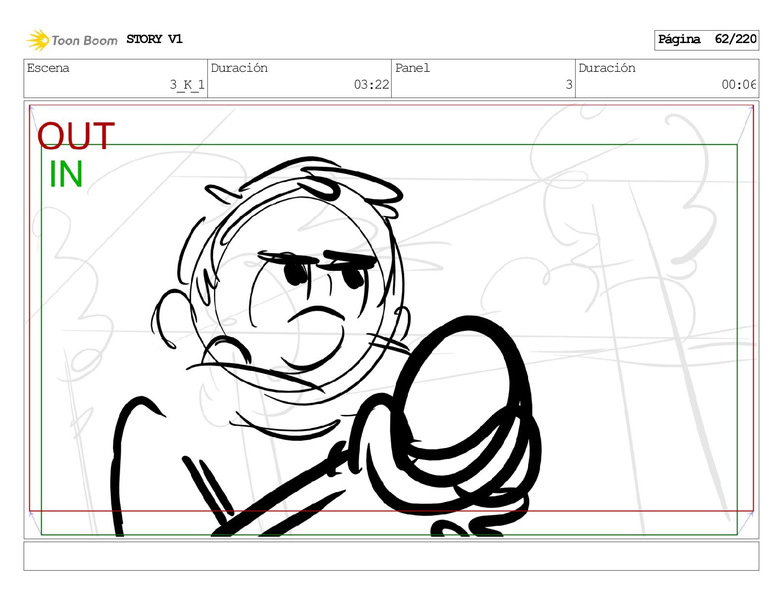
Task: Click the panel number 3
Action: [569, 85]
